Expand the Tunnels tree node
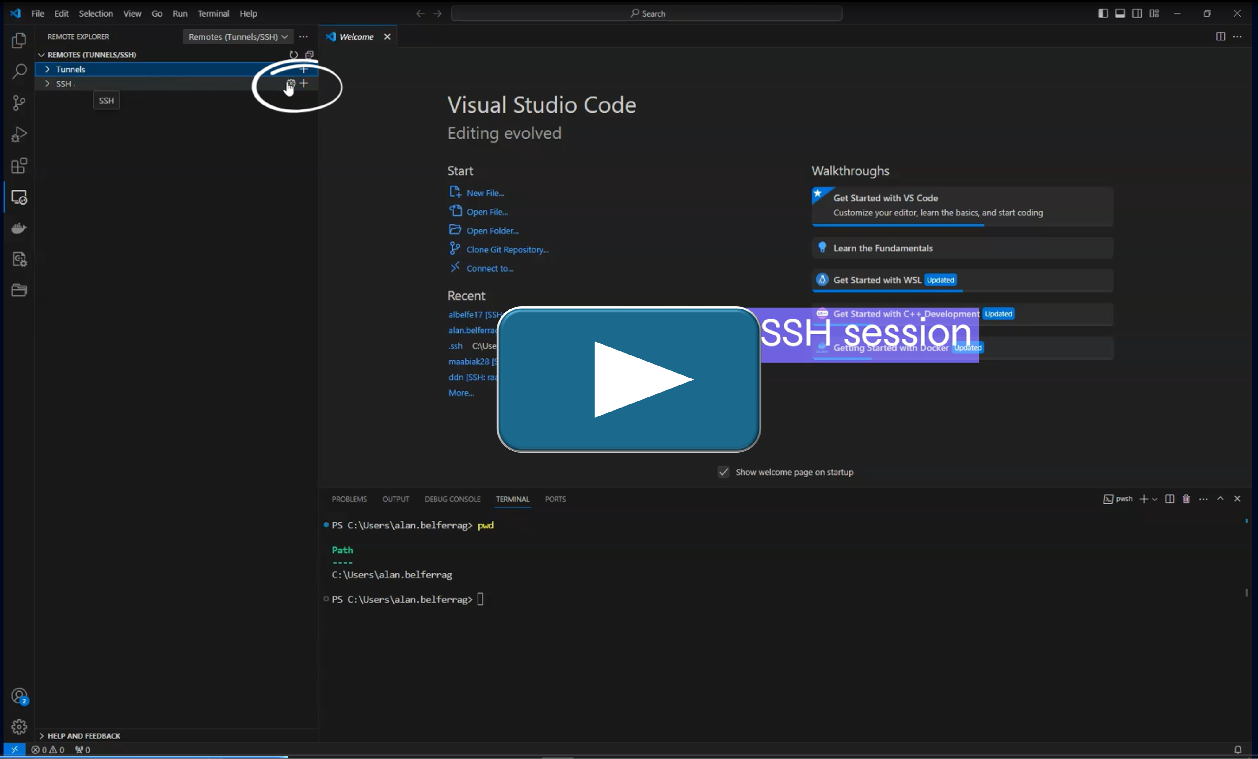Viewport: 1258px width, 759px height. pyautogui.click(x=47, y=69)
